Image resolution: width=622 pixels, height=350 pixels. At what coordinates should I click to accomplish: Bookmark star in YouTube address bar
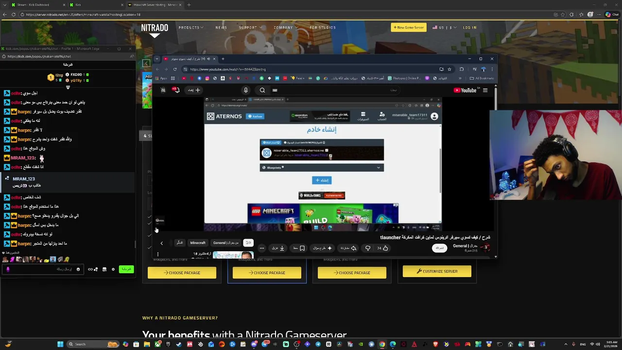[x=449, y=69]
